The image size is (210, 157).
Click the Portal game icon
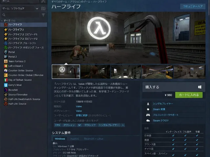[6, 52]
